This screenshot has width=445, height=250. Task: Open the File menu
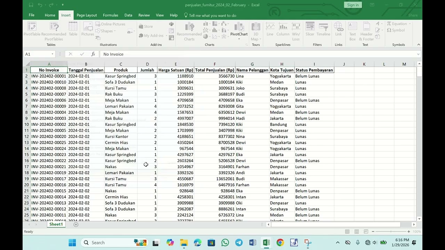point(32,15)
